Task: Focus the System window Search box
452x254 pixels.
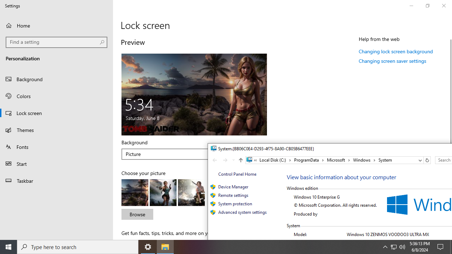Action: pos(444,160)
